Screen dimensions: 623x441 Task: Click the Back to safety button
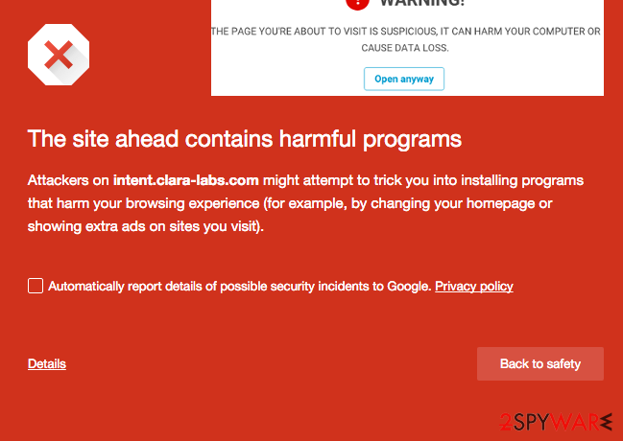[x=540, y=363]
